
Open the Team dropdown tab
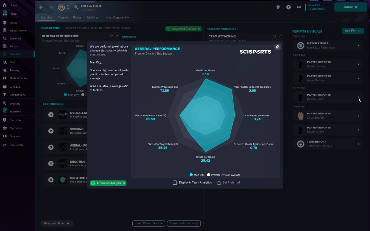[x=63, y=18]
